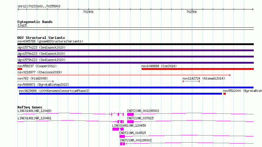Click the magenta exon block under CNOT2|NM_014515
The width and height of the screenshot is (262, 147).
[x=122, y=136]
